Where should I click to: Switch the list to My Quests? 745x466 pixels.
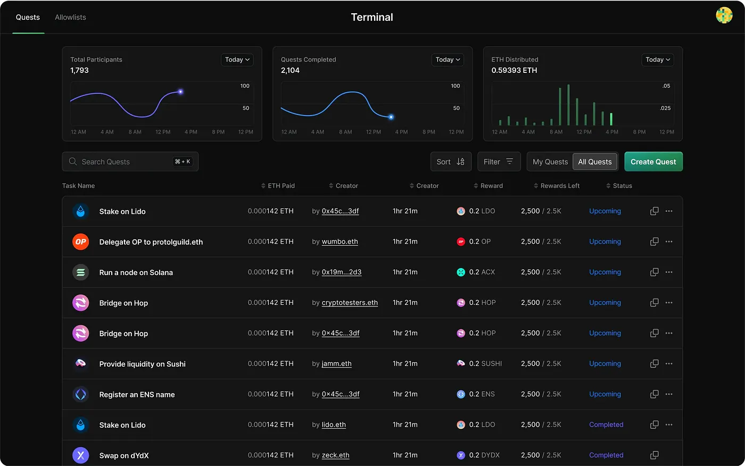pyautogui.click(x=550, y=162)
